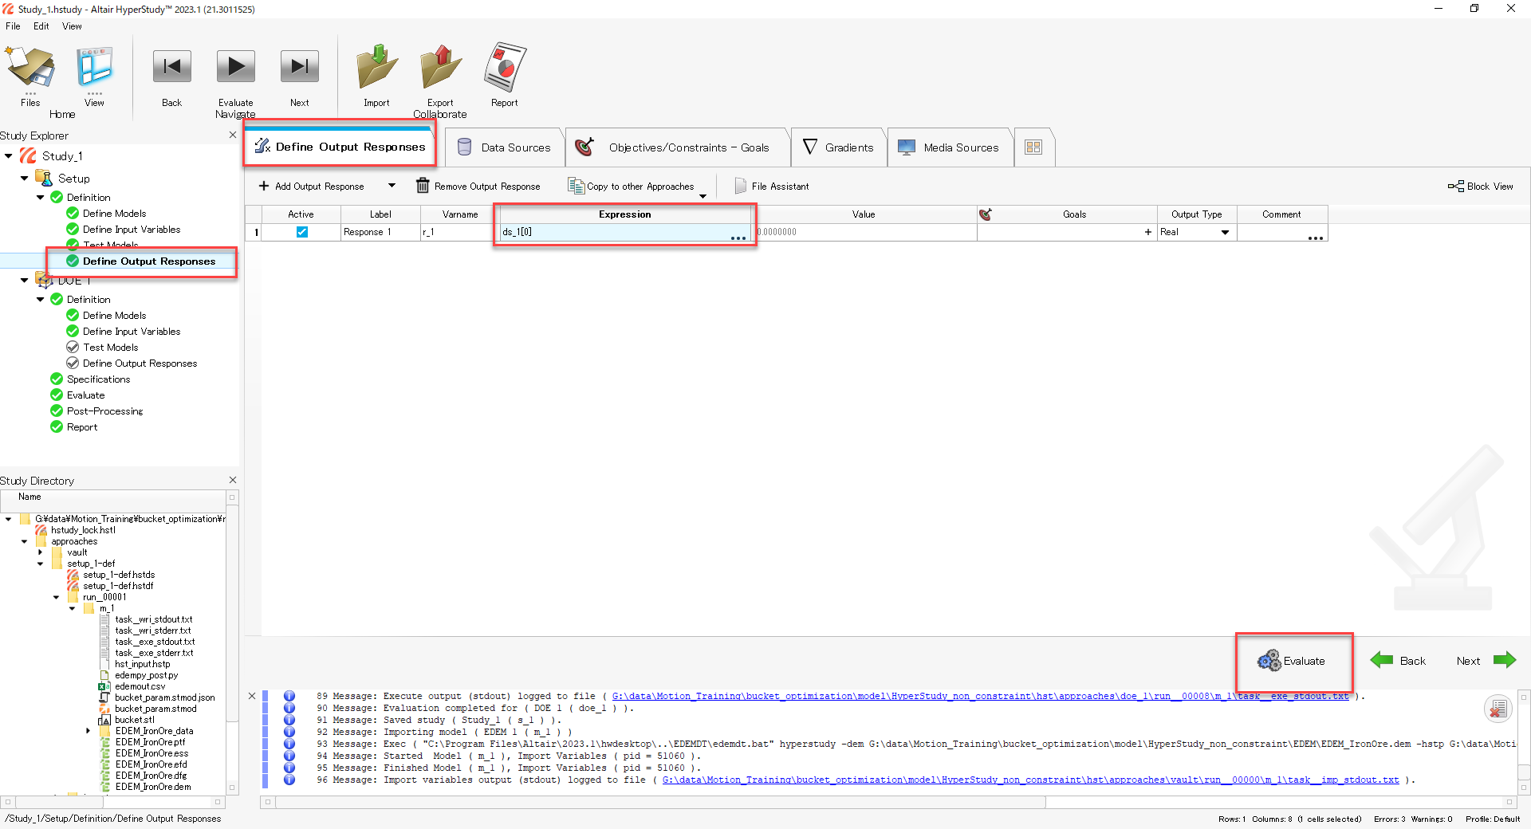This screenshot has height=829, width=1531.
Task: Select the bucket.stl file
Action: [x=135, y=720]
